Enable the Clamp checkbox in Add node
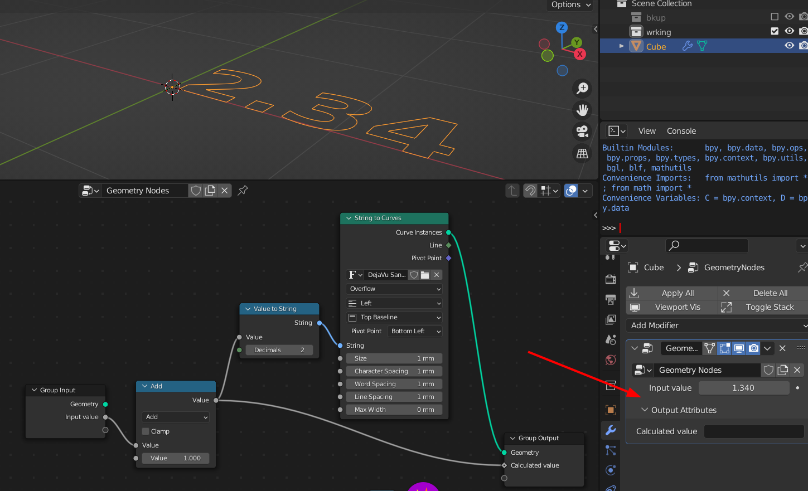 [x=146, y=431]
